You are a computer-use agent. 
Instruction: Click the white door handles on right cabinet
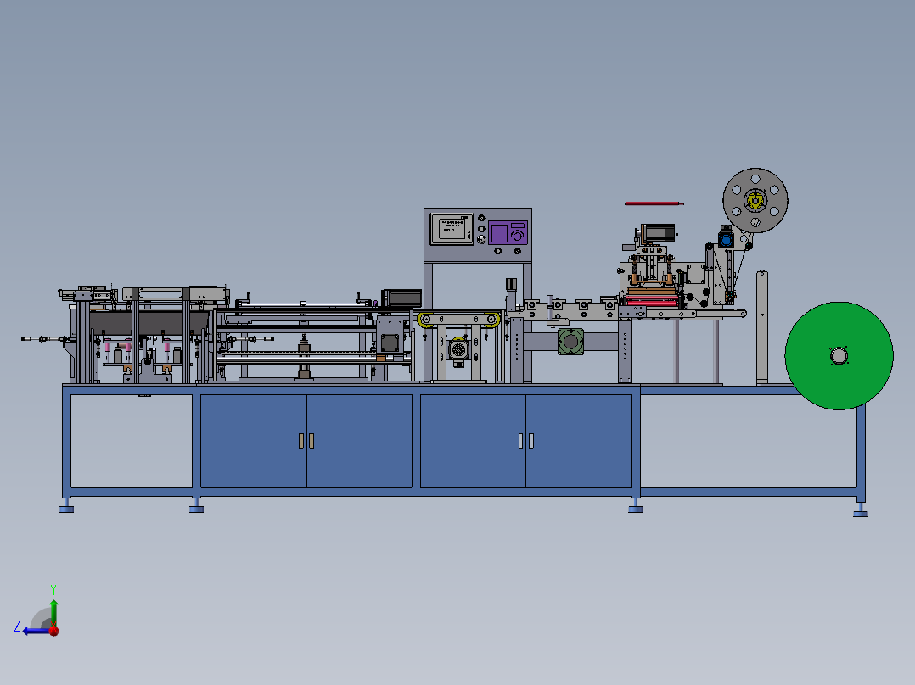point(525,442)
